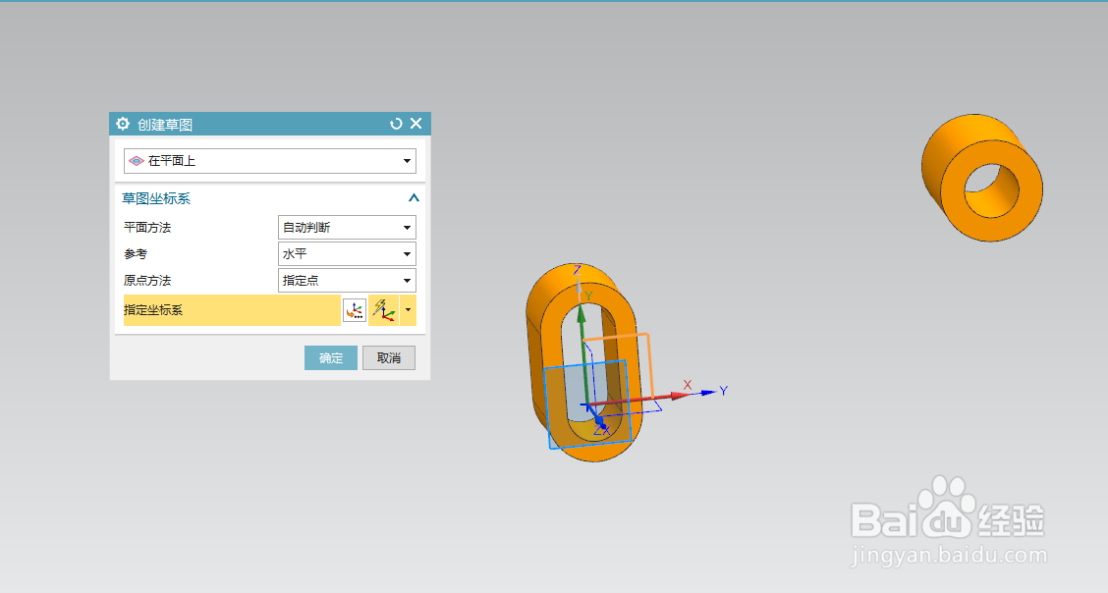Image resolution: width=1108 pixels, height=593 pixels.
Task: Click the green Y axis arrow handle
Action: [582, 316]
